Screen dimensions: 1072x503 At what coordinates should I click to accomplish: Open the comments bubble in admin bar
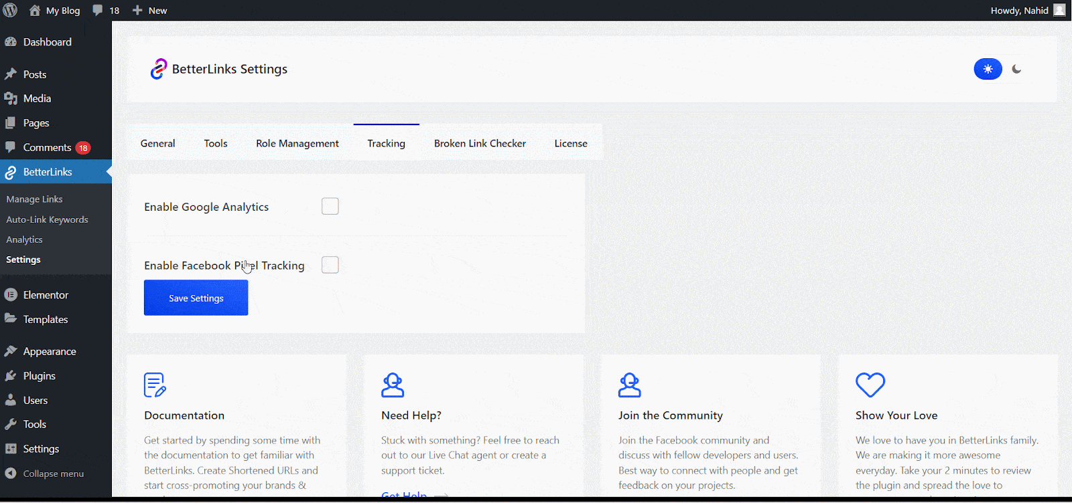(x=106, y=10)
